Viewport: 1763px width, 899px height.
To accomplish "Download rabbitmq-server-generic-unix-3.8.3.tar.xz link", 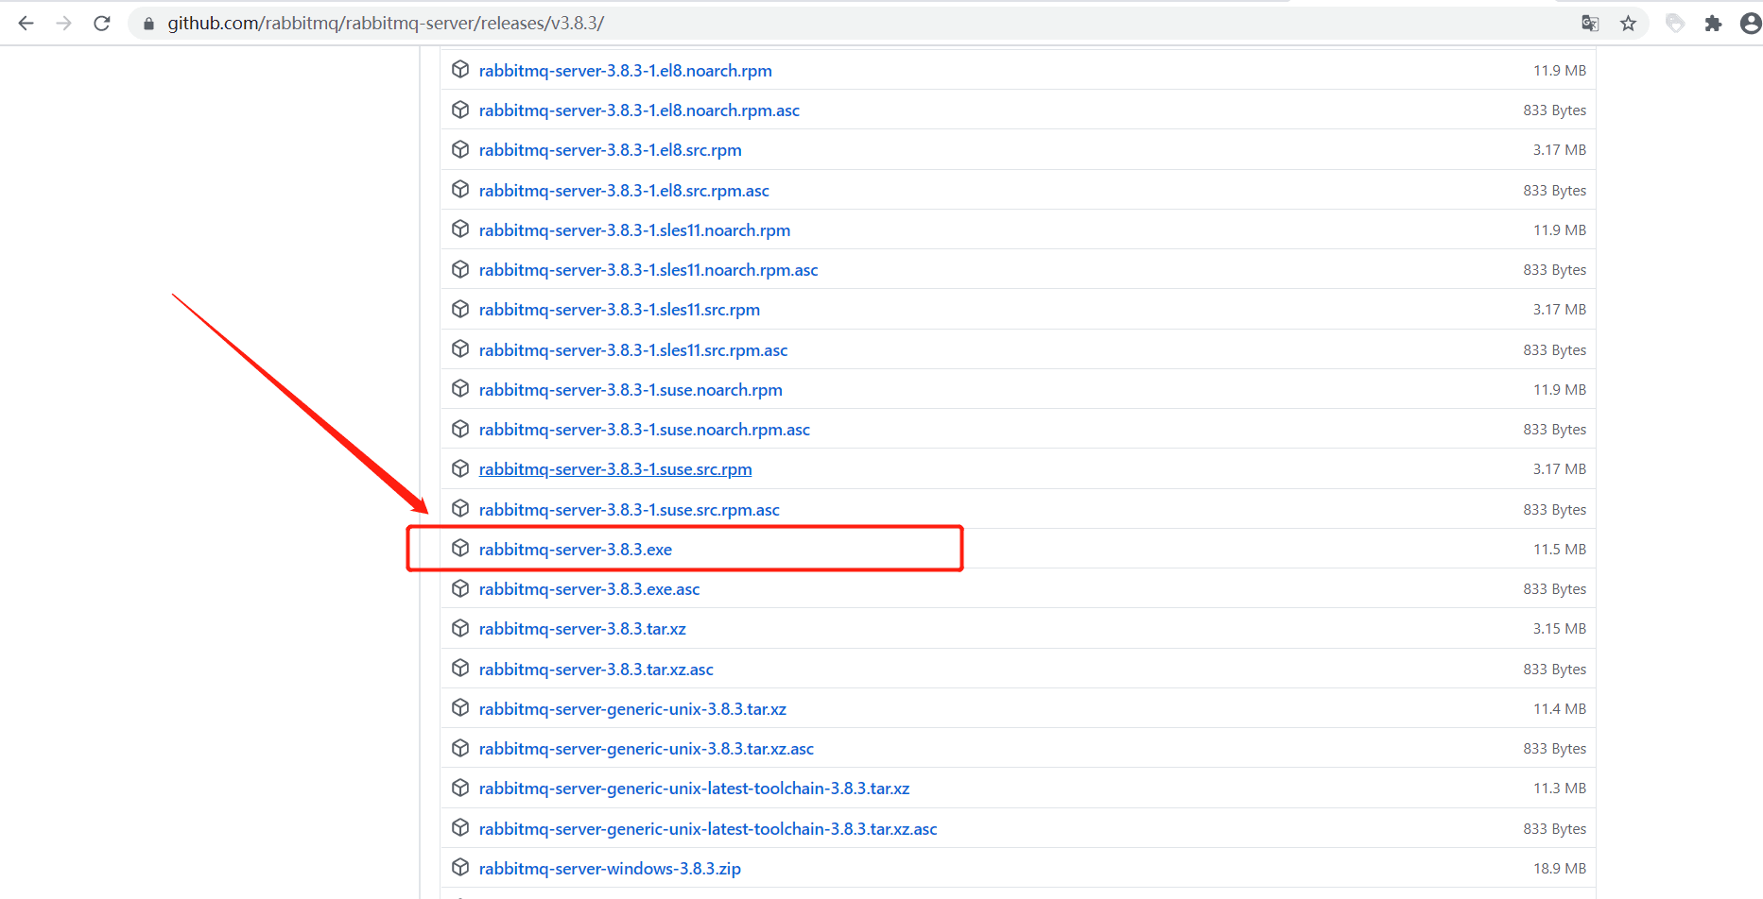I will pyautogui.click(x=632, y=709).
